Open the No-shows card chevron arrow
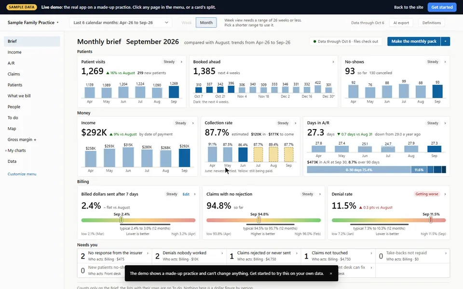Screen dimensions: 463x289 [445, 62]
